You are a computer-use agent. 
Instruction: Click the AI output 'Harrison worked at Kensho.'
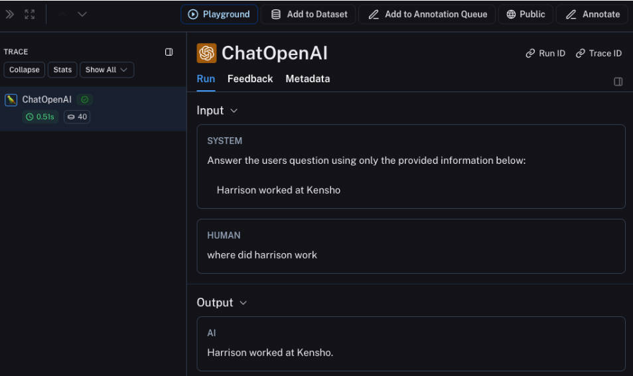270,353
